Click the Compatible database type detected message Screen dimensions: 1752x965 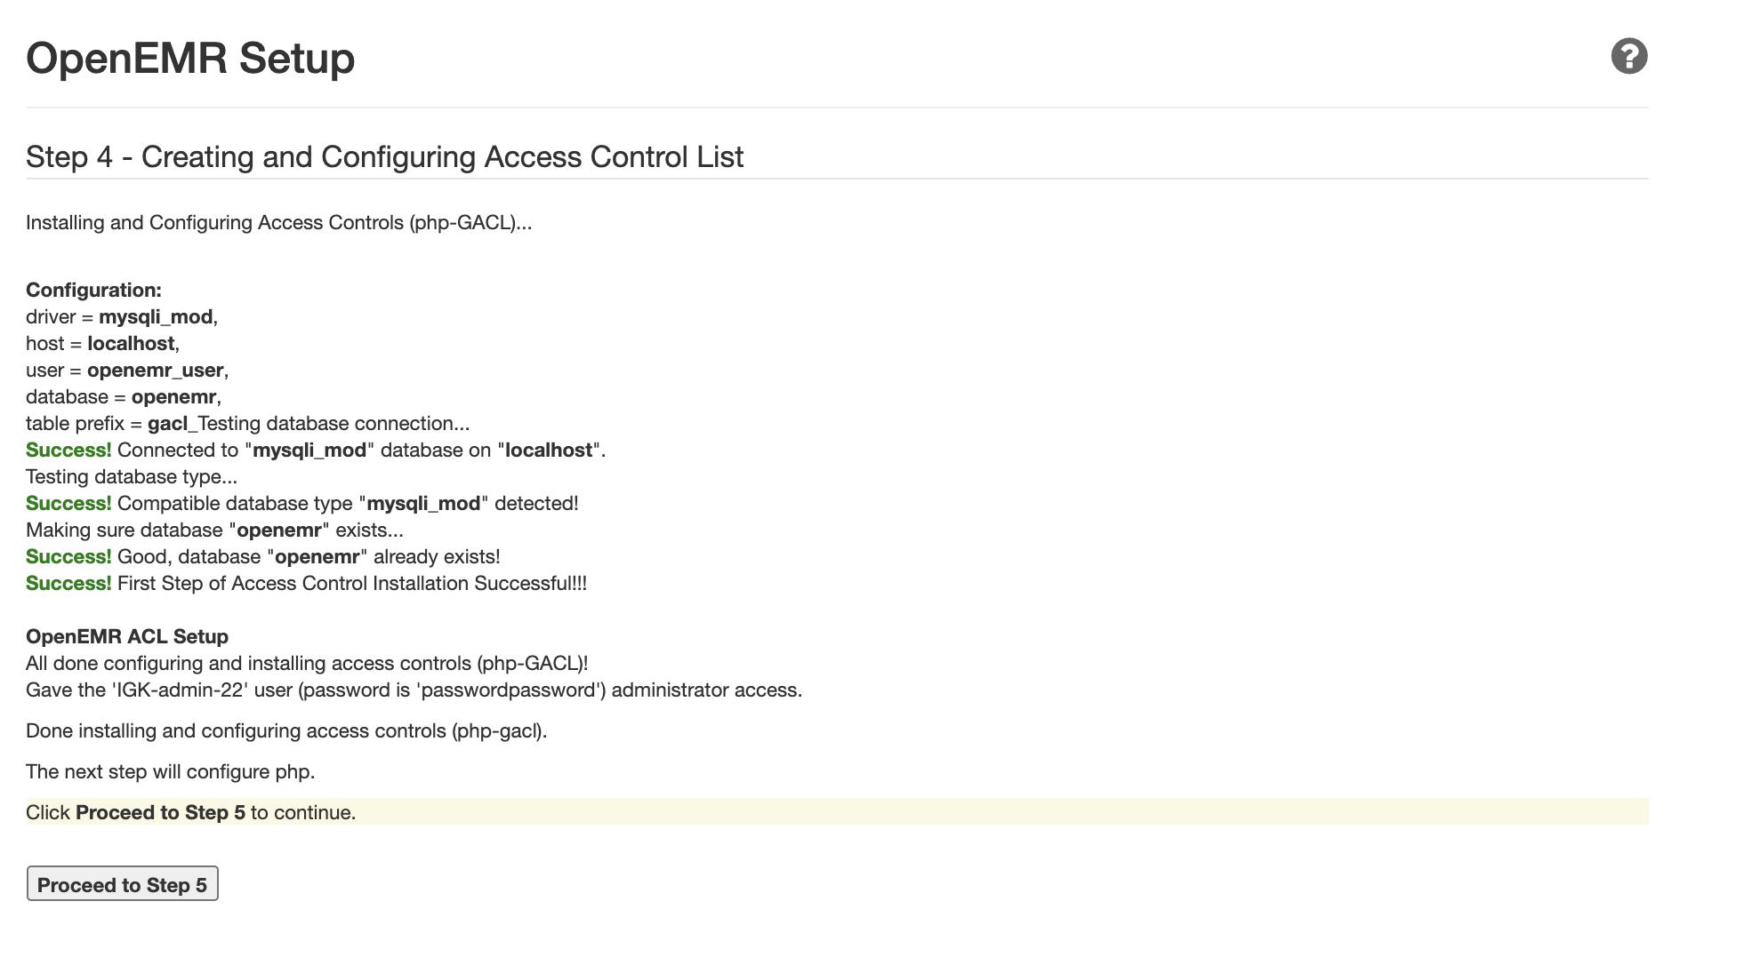[x=347, y=504]
